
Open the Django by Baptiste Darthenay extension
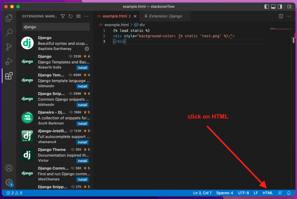click(x=55, y=43)
